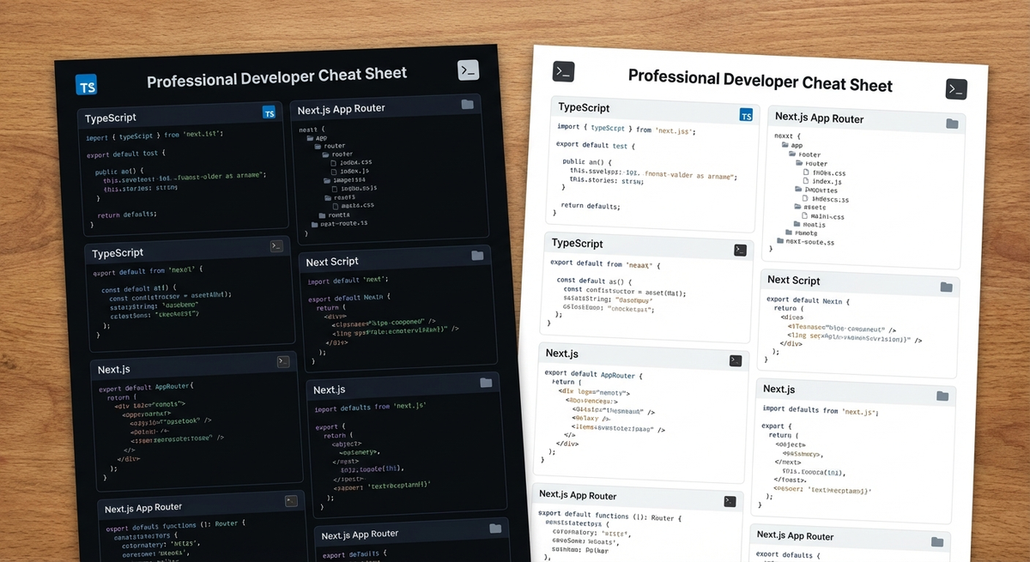The height and width of the screenshot is (562, 1030).
Task: Click "import defaults from 'next.js'" on the light sheet
Action: (x=819, y=411)
